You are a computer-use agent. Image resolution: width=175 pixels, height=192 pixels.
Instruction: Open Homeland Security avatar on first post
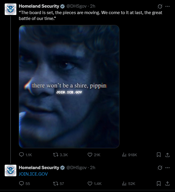pyautogui.click(x=11, y=9)
